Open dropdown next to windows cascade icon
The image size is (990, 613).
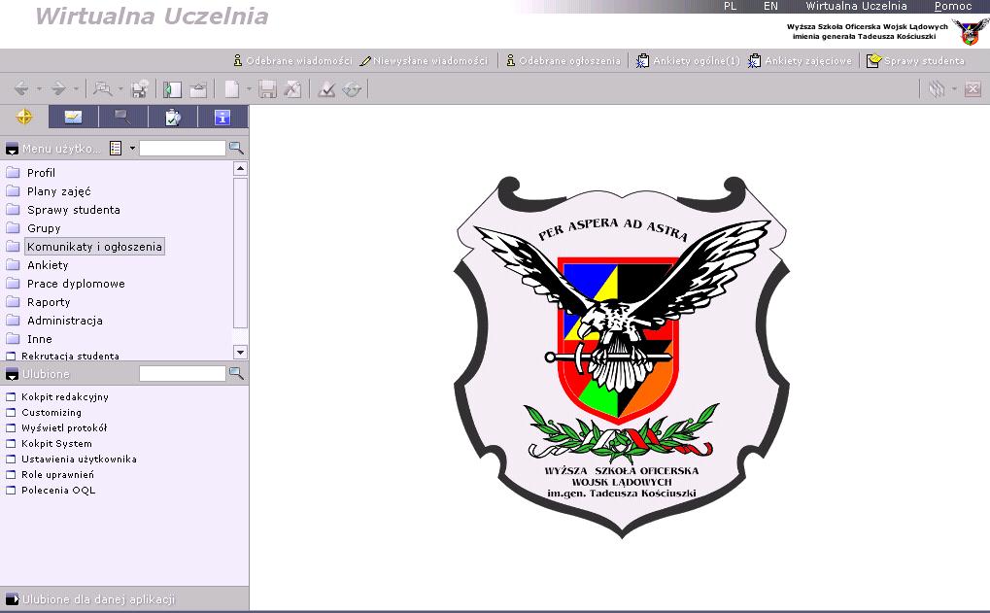pyautogui.click(x=954, y=89)
